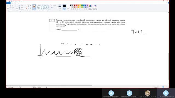Open the Brushes type dropdown arrow
The width and height of the screenshot is (175, 98).
pyautogui.click(x=34, y=9)
